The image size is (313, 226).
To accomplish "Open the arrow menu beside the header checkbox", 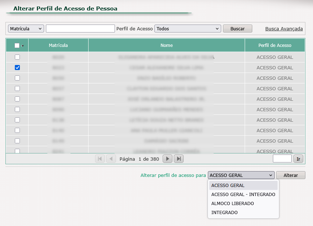I will [22, 46].
